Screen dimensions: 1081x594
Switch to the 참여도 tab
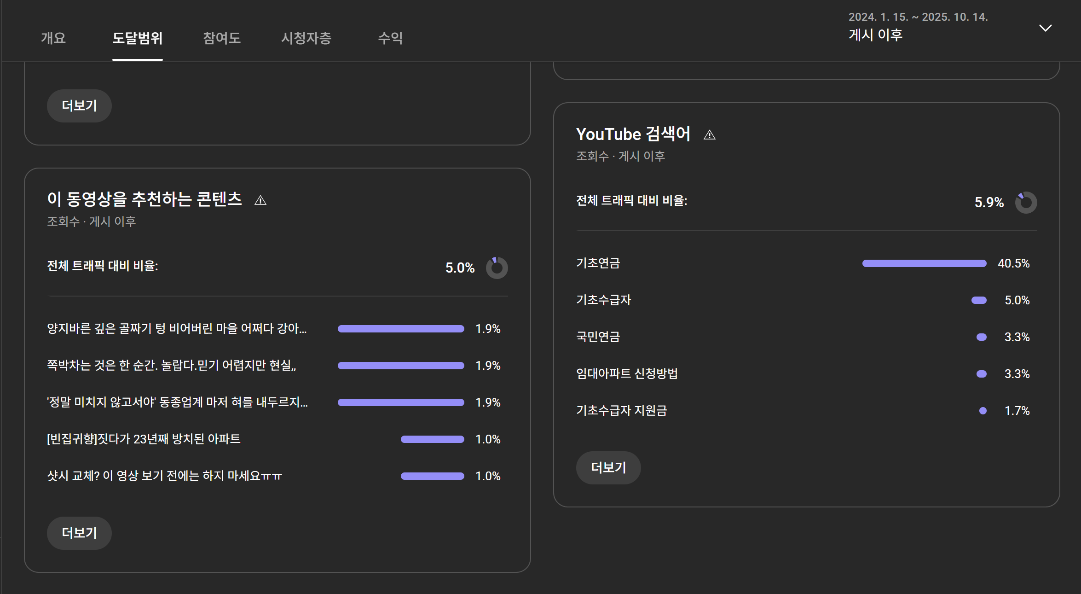tap(222, 38)
